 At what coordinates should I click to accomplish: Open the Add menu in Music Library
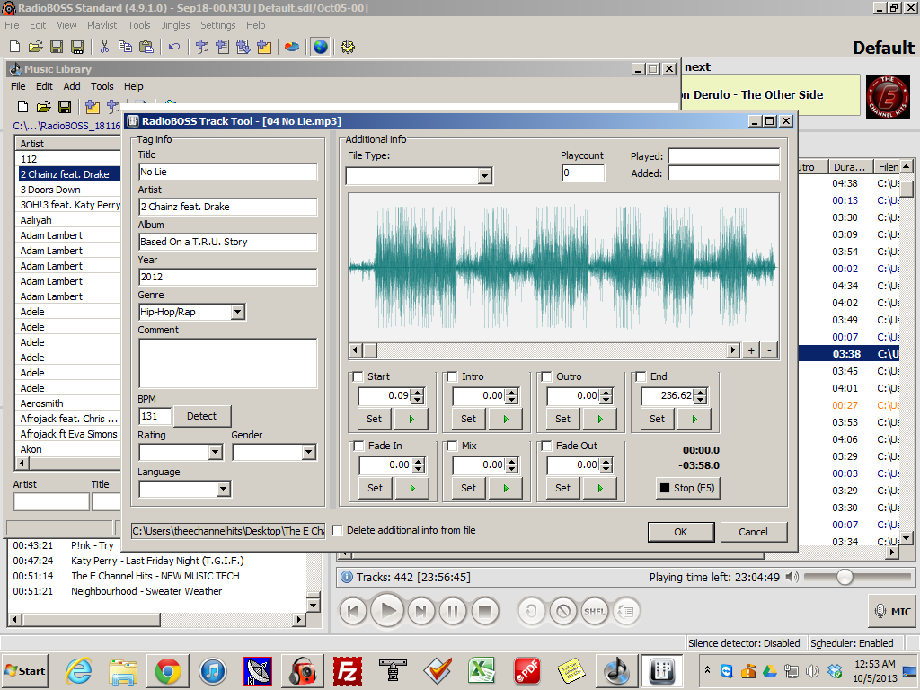coord(72,86)
